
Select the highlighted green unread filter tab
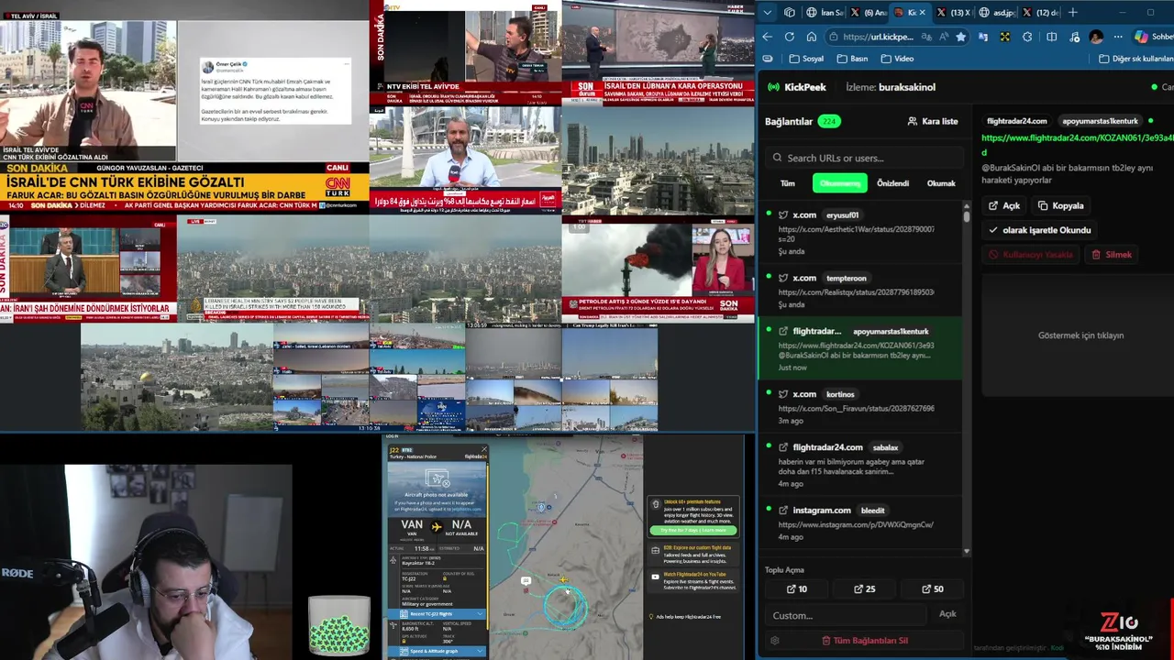[x=840, y=183]
